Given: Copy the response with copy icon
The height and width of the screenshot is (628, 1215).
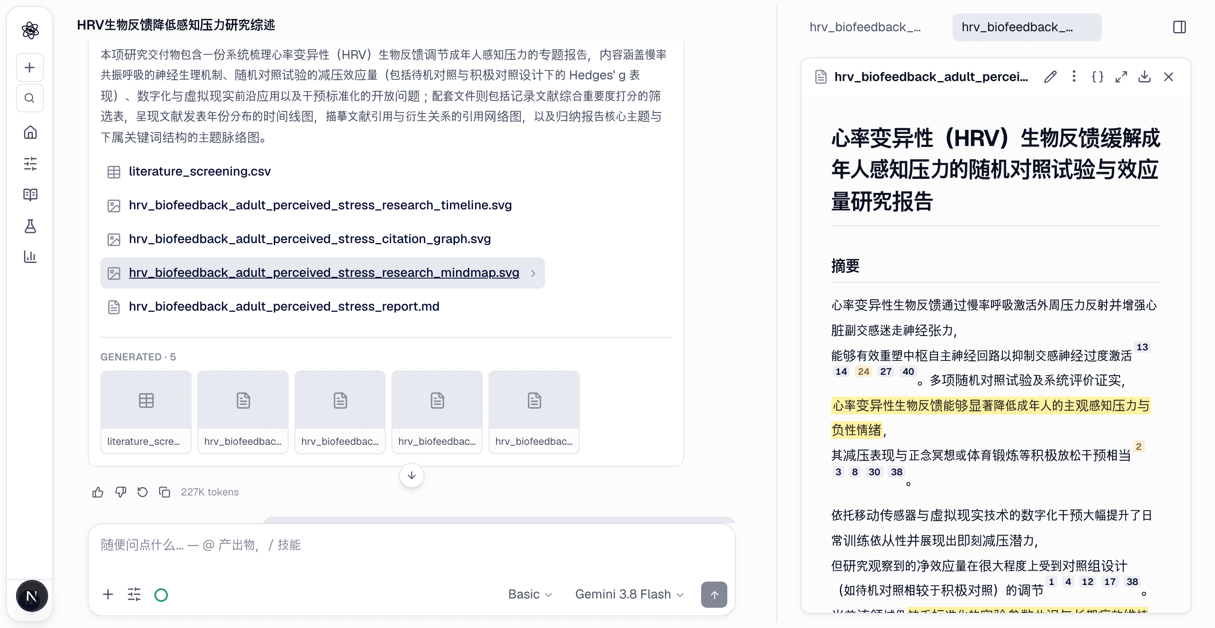Looking at the screenshot, I should (164, 492).
